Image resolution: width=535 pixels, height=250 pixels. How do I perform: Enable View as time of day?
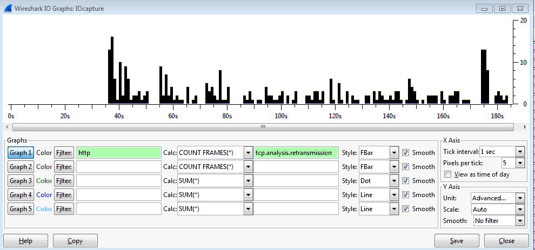[447, 174]
